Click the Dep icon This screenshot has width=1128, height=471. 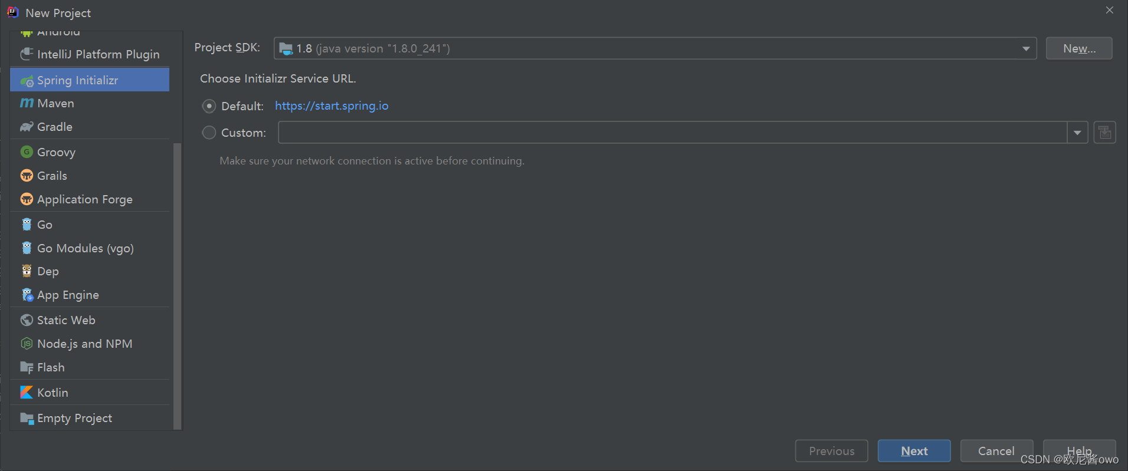coord(27,271)
